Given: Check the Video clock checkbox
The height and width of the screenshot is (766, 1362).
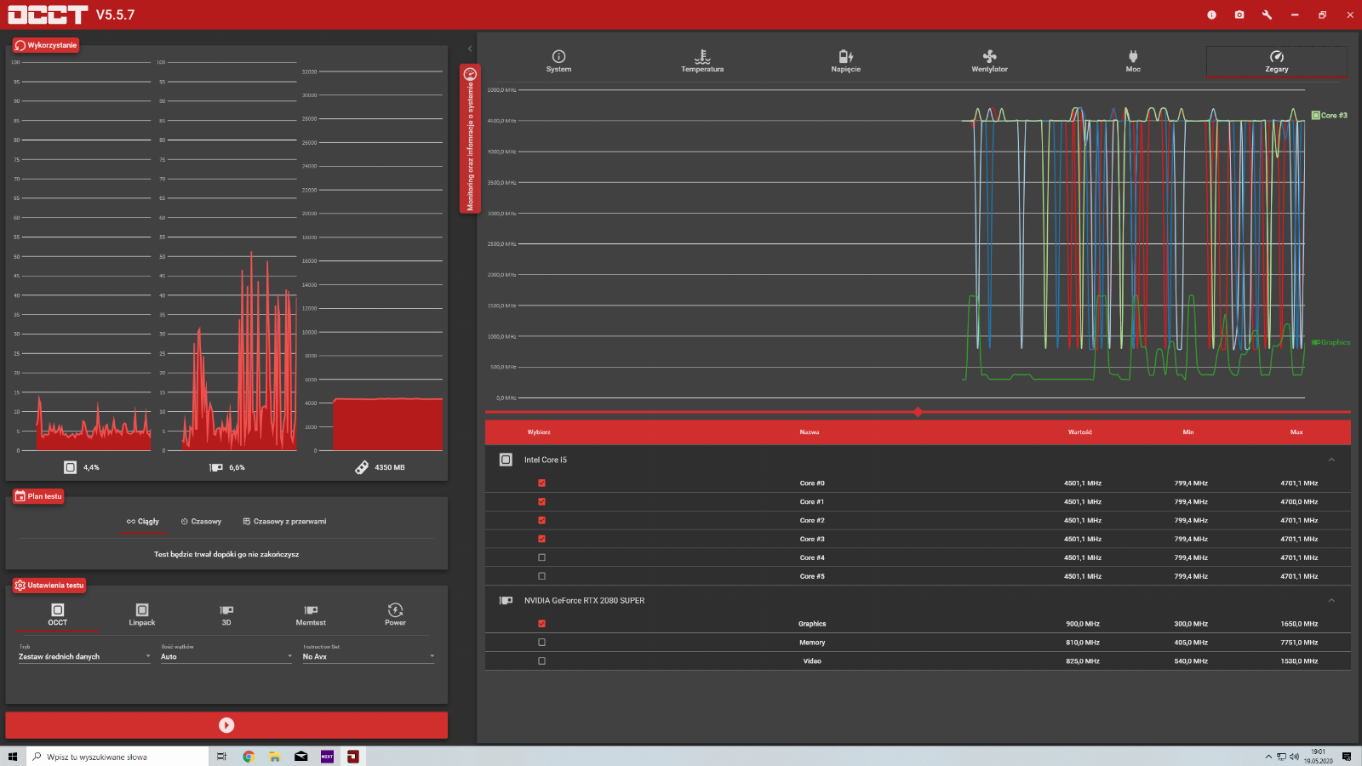Looking at the screenshot, I should [x=541, y=660].
